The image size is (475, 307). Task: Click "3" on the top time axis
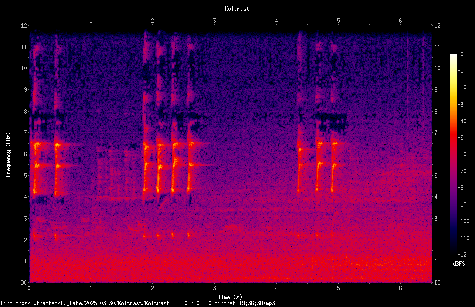point(214,21)
